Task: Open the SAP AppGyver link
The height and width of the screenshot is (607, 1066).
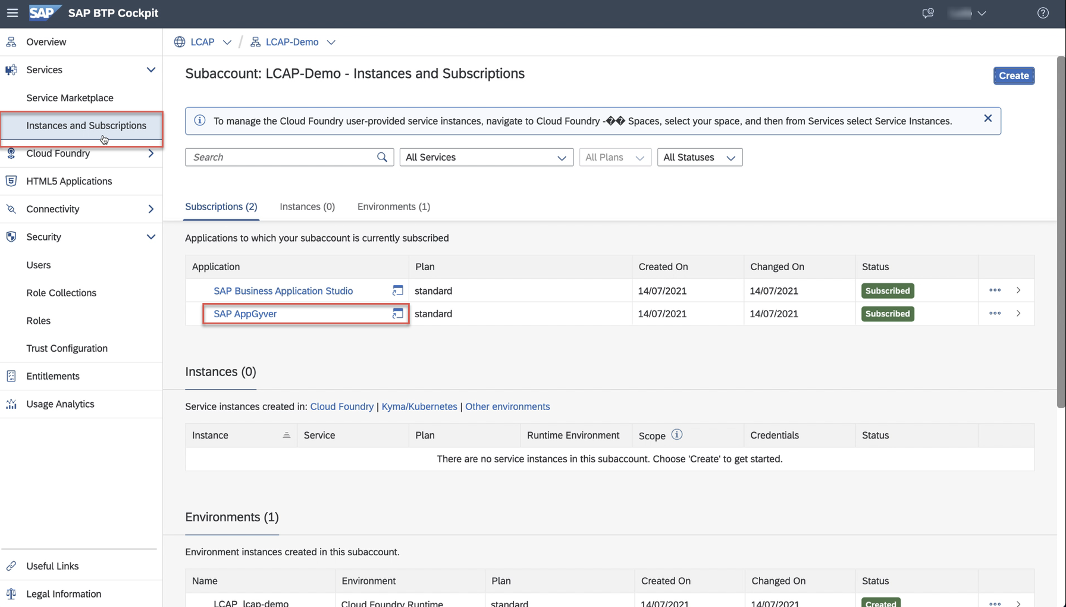Action: [x=245, y=314]
